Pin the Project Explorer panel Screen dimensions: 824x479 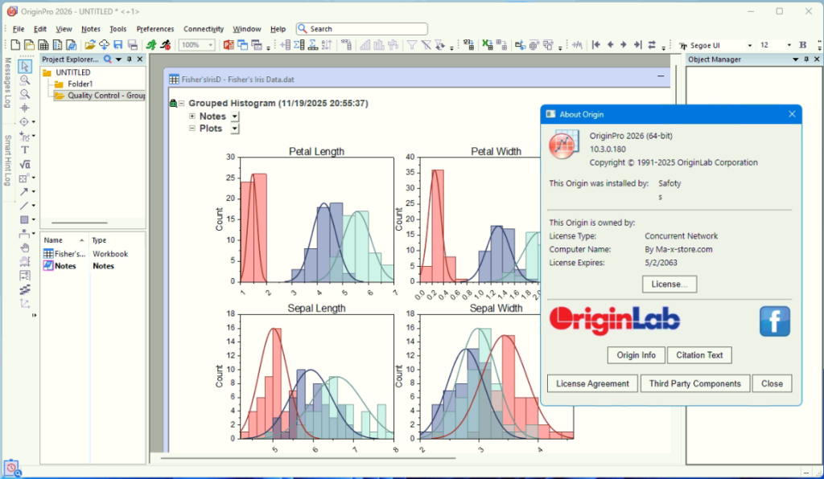pyautogui.click(x=129, y=59)
